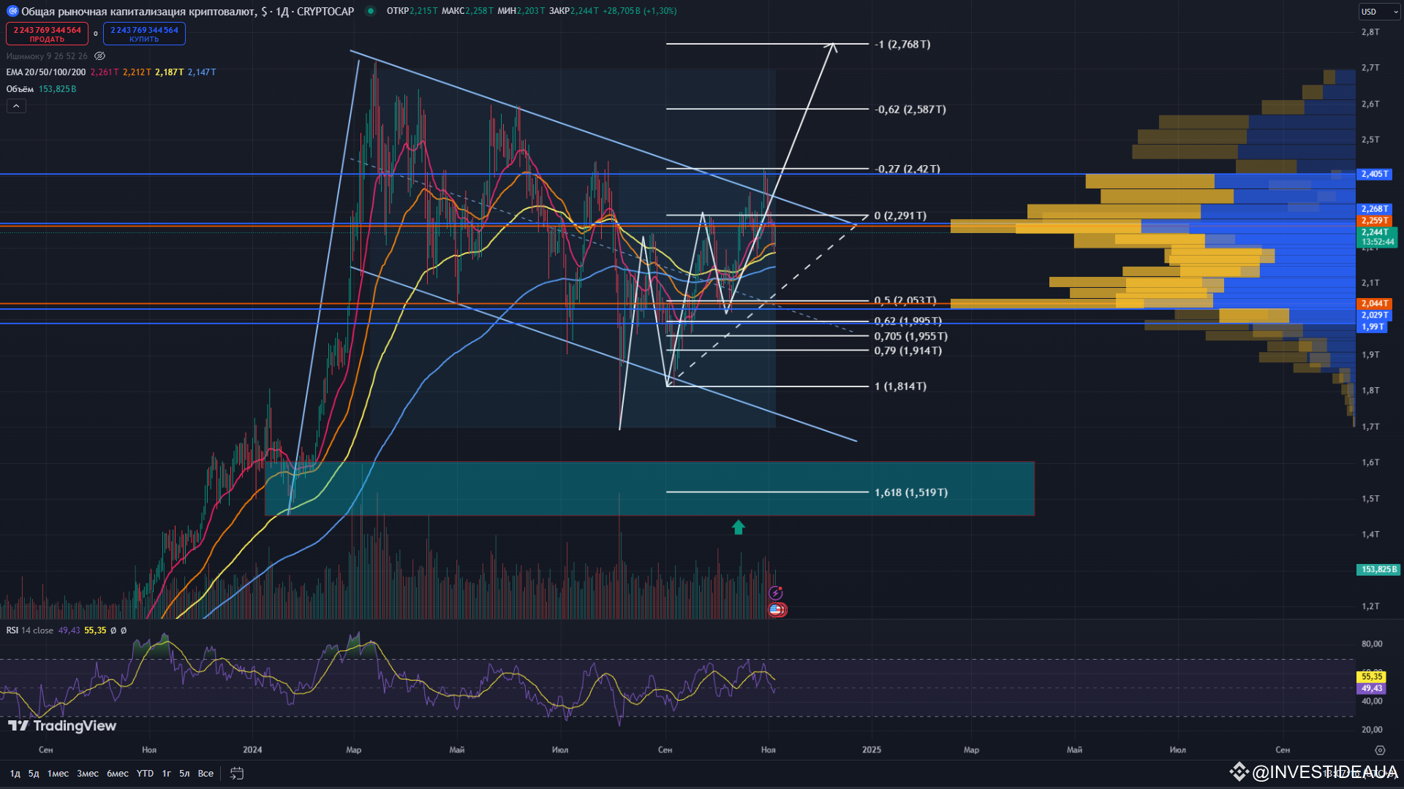Click the blue КУПИТЬ buy button

[x=144, y=34]
